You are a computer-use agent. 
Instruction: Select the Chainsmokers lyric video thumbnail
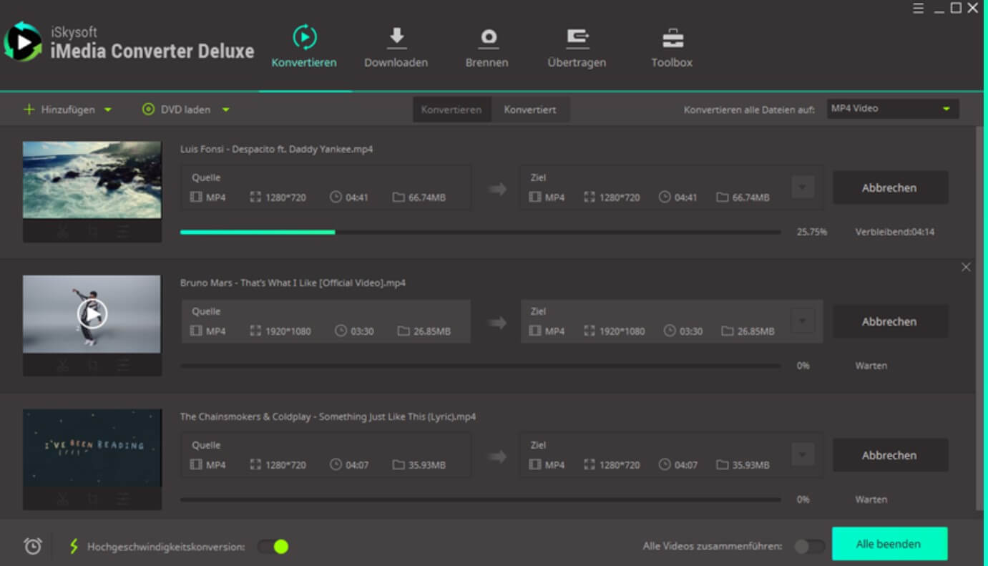(x=92, y=447)
